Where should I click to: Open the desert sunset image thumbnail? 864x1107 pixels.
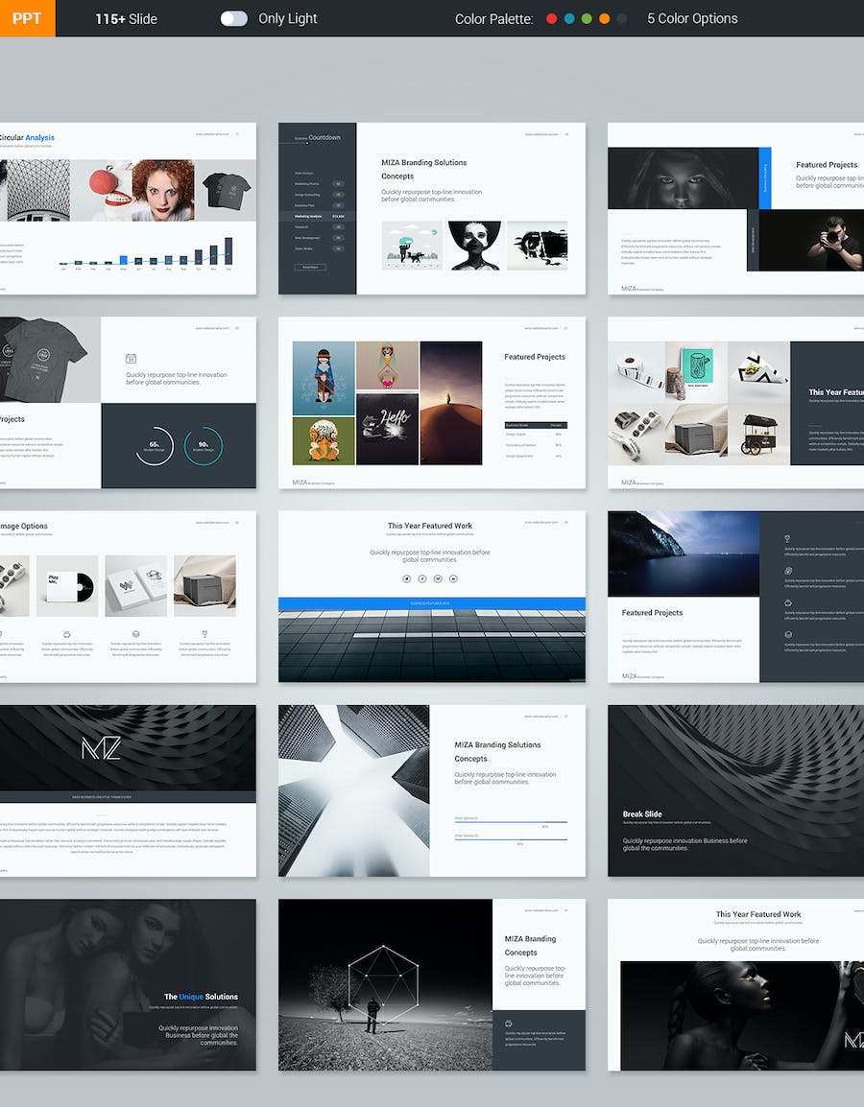pyautogui.click(x=451, y=403)
